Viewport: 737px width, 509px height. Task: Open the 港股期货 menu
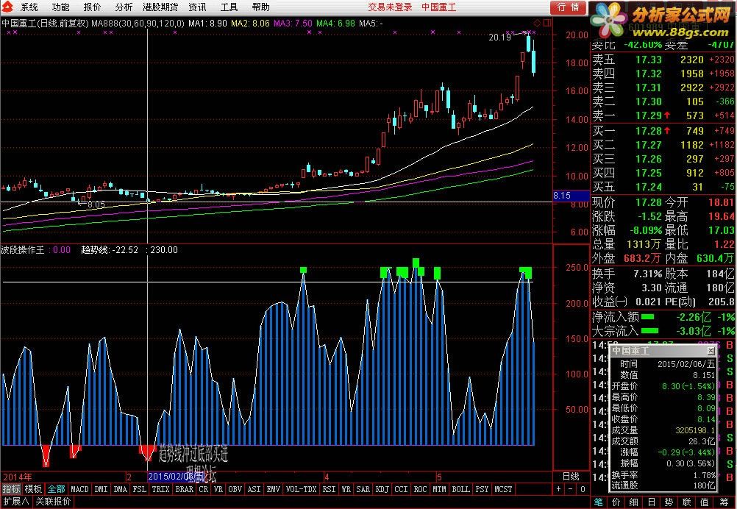coord(160,7)
